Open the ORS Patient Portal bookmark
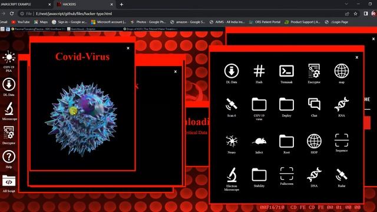 (264, 22)
